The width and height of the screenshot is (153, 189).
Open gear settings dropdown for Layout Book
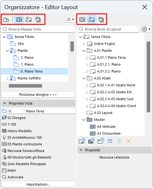coord(146,29)
